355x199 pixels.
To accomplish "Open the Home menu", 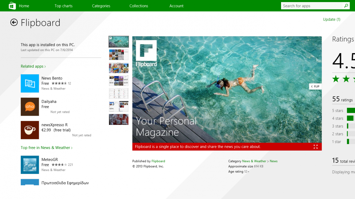I will coord(24,6).
